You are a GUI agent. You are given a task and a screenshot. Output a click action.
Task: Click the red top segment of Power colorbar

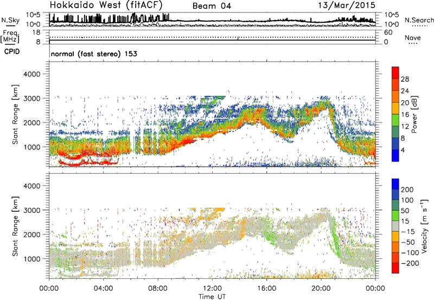pyautogui.click(x=395, y=73)
